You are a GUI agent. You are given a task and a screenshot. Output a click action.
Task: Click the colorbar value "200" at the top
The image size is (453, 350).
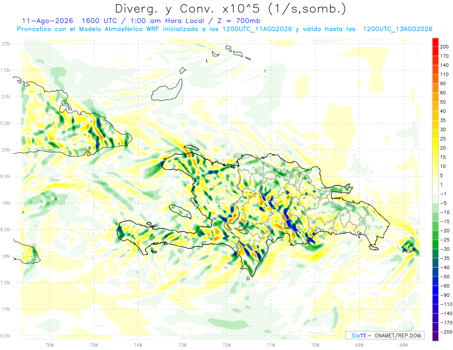coord(444,47)
